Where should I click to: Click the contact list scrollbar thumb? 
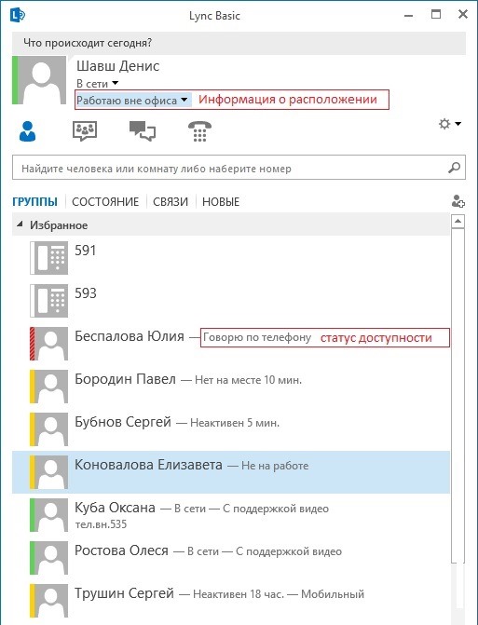click(458, 396)
